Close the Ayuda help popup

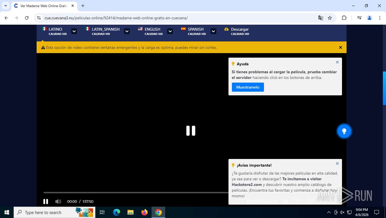click(337, 62)
